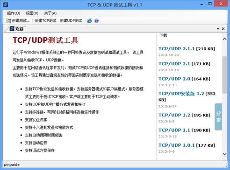Click the blue help question mark icon

pyautogui.click(x=96, y=20)
